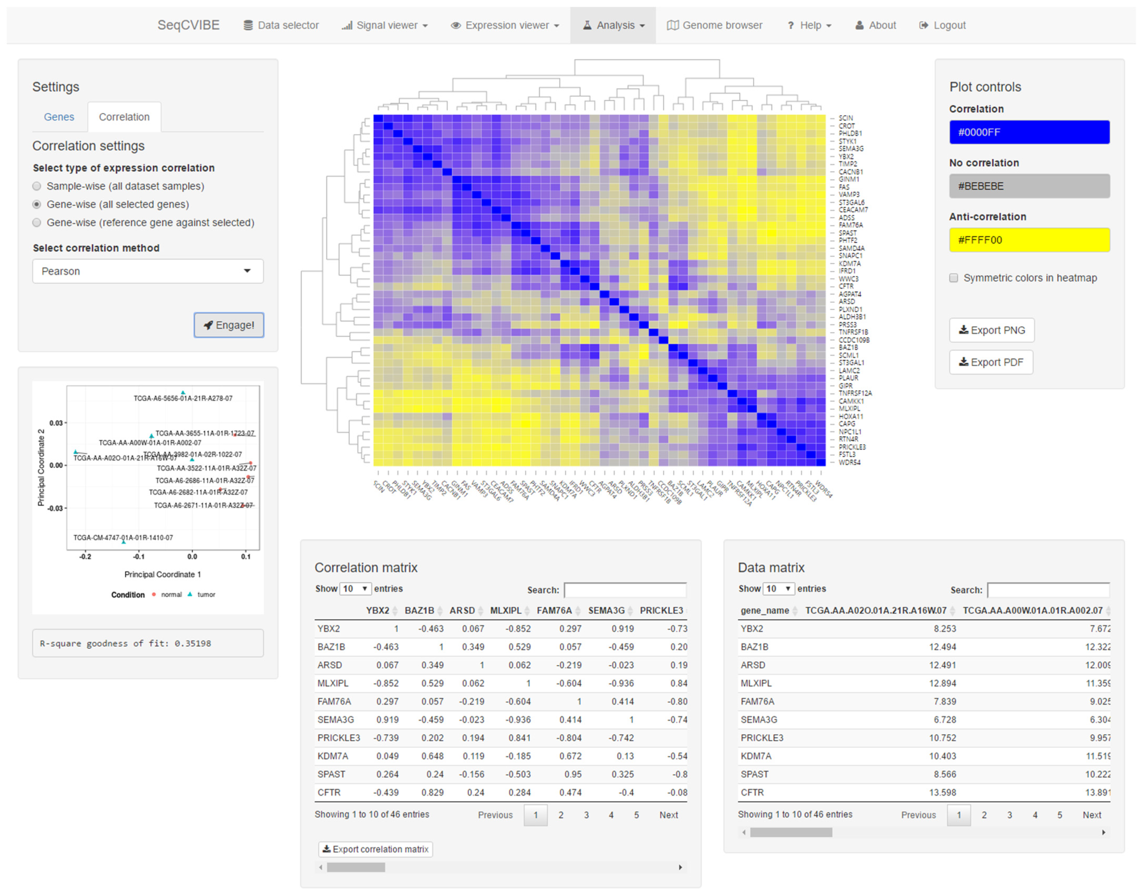Viewport: 1140px width, 895px height.
Task: Open the Pearson correlation method dropdown
Action: click(x=147, y=271)
